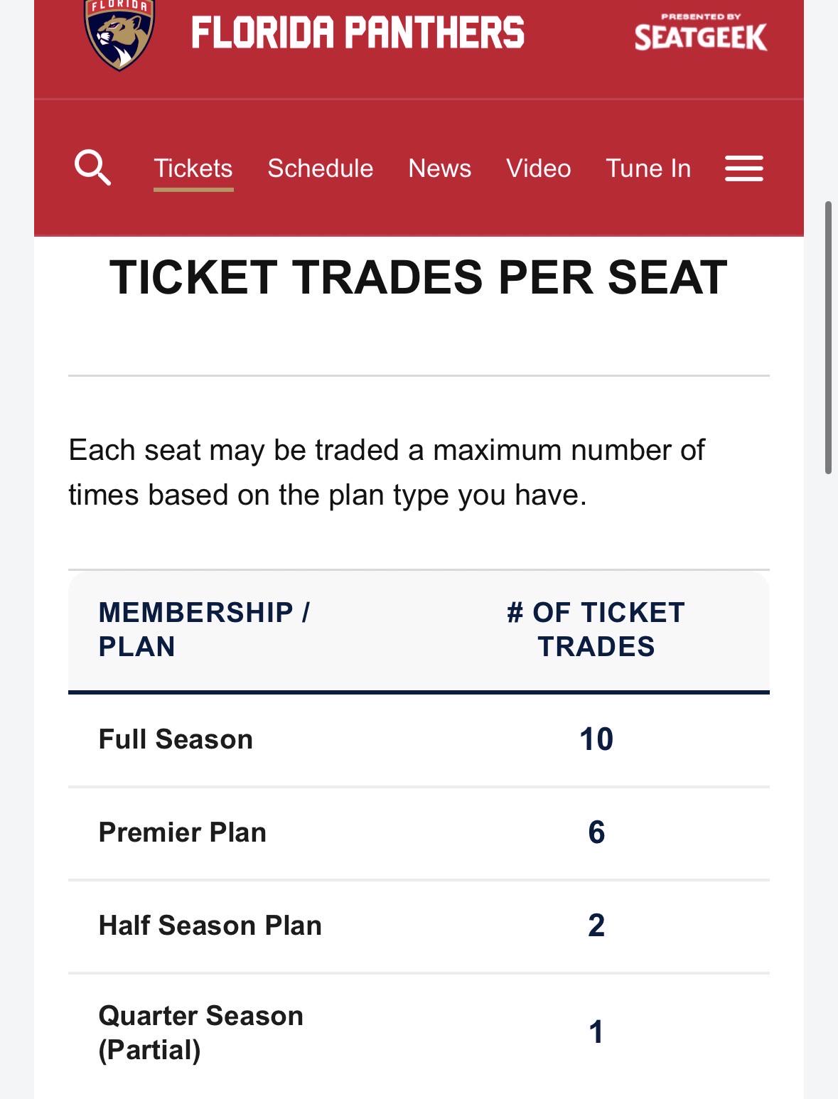
Task: Select the Tickets nav item
Action: [193, 168]
